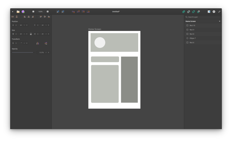This screenshot has height=141, width=232.
Task: Toggle the size ratio lock
Action: coord(31,34)
